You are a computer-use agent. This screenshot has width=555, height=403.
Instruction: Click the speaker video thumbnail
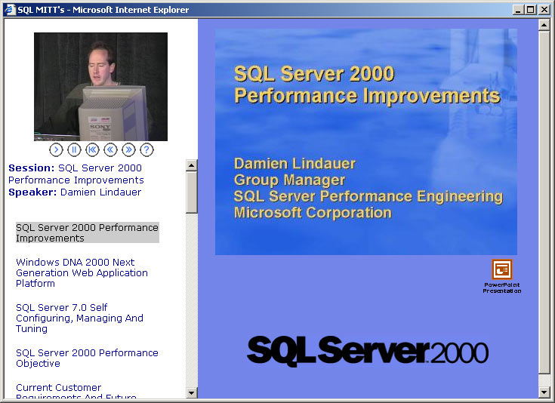click(x=100, y=86)
